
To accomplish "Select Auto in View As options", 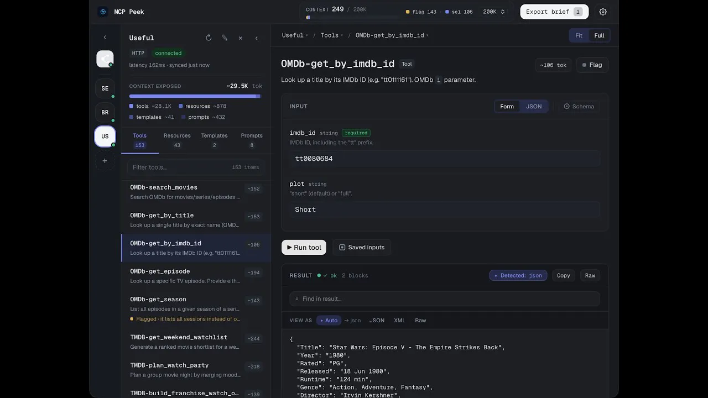I will point(329,321).
